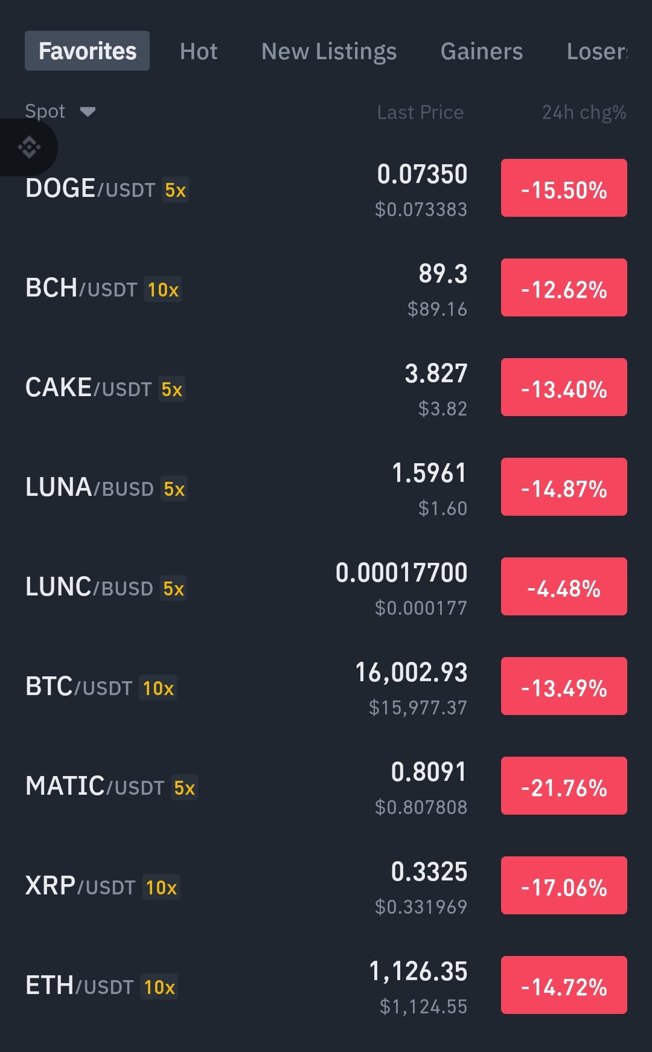Tap the floating Binance logo icon
652x1052 pixels.
29,147
